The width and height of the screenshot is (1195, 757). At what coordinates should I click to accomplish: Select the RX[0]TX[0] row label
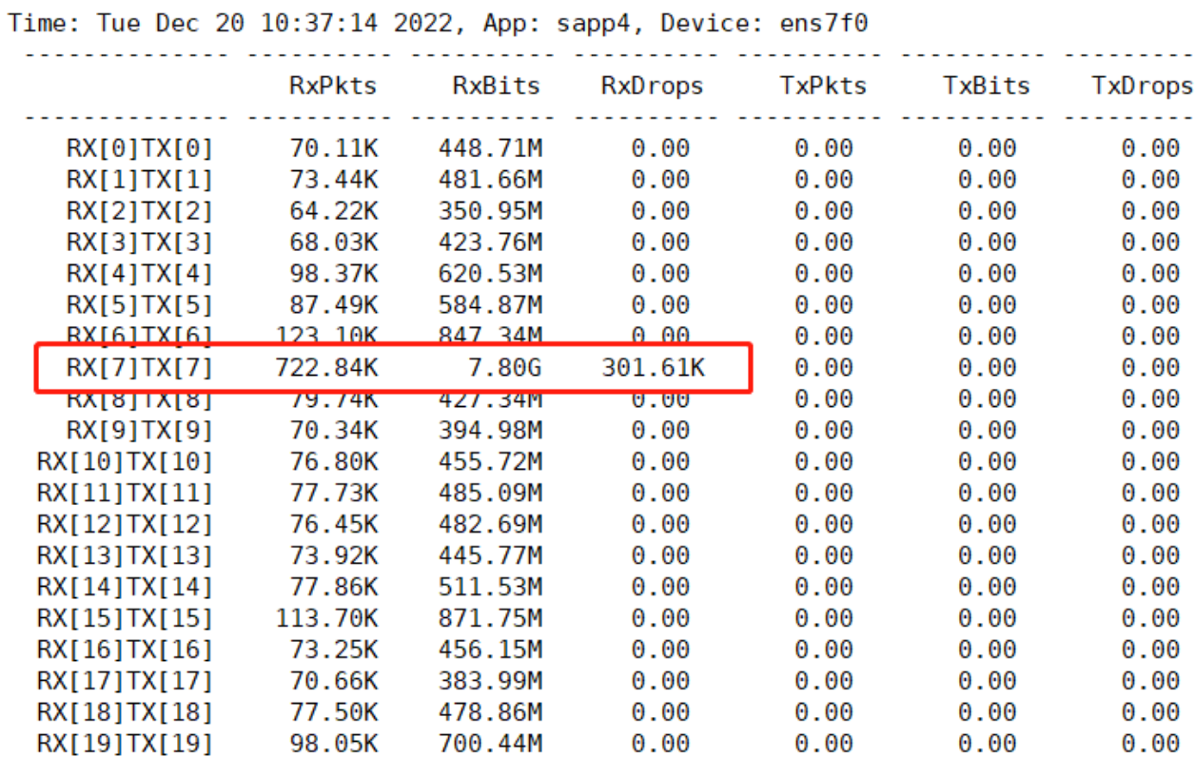coord(139,148)
